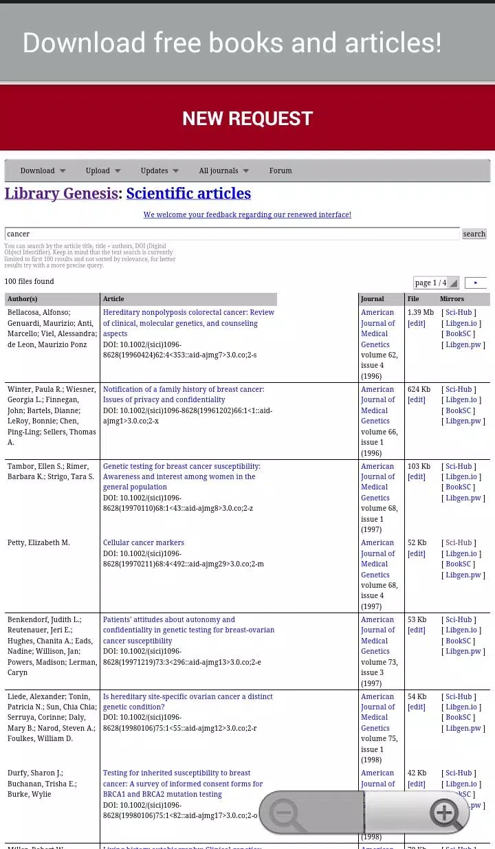Expand the All journals menu
Image resolution: width=495 pixels, height=849 pixels.
coord(223,170)
